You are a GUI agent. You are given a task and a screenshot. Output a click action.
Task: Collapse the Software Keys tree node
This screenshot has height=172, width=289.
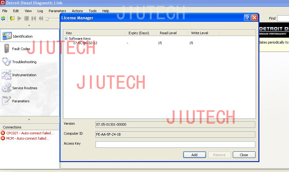coord(66,38)
